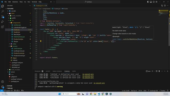Click the Go Back navigation arrow
The height and width of the screenshot is (96, 170).
tap(51, 2)
